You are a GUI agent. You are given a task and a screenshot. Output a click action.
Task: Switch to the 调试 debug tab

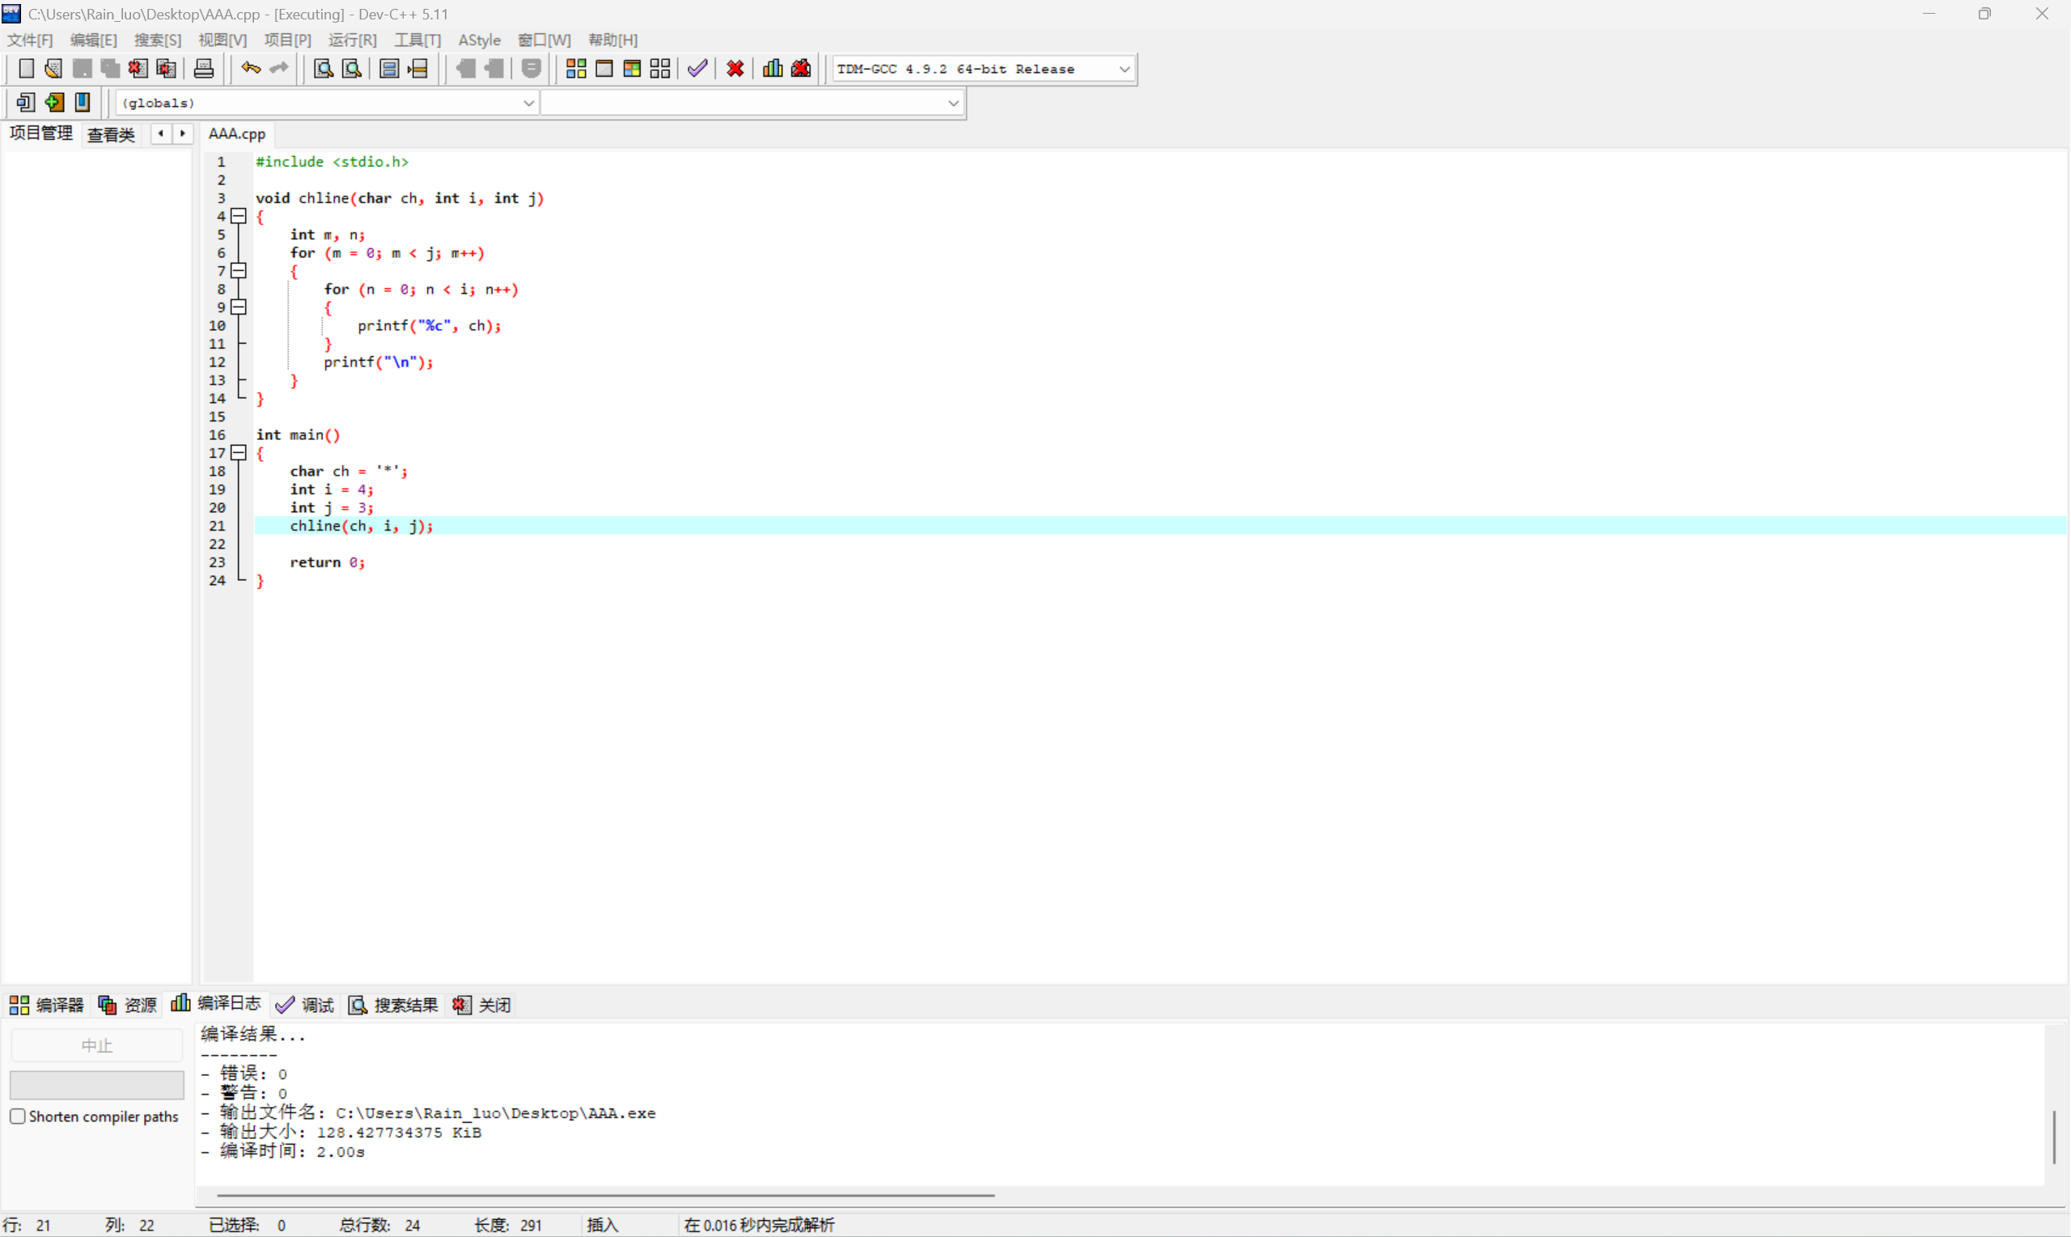point(305,1005)
